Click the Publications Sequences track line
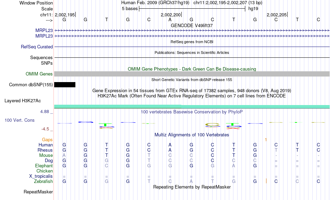 pos(192,57)
